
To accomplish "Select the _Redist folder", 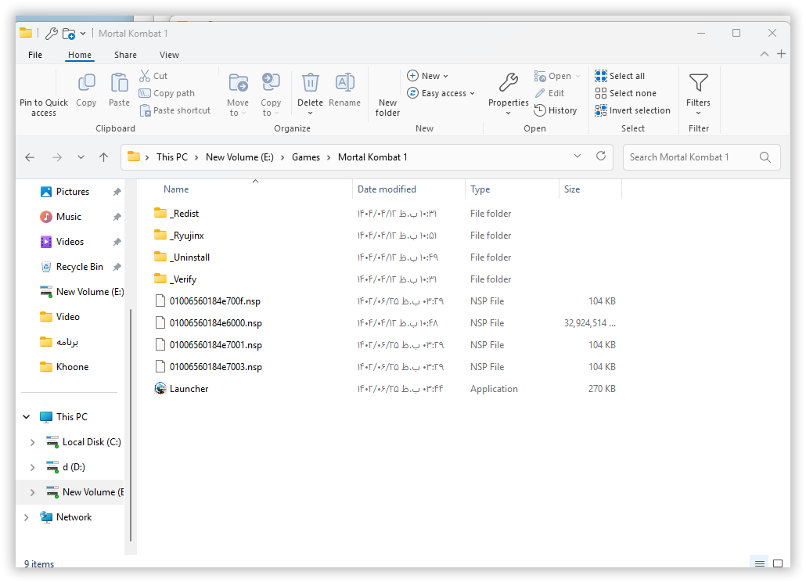I will 184,214.
